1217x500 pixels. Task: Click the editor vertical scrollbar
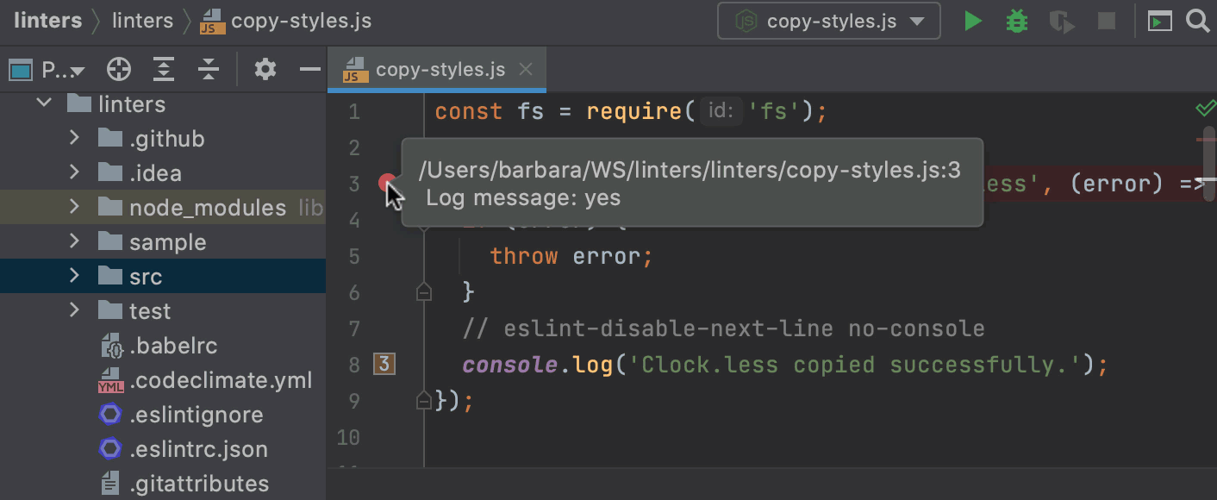point(1208,155)
